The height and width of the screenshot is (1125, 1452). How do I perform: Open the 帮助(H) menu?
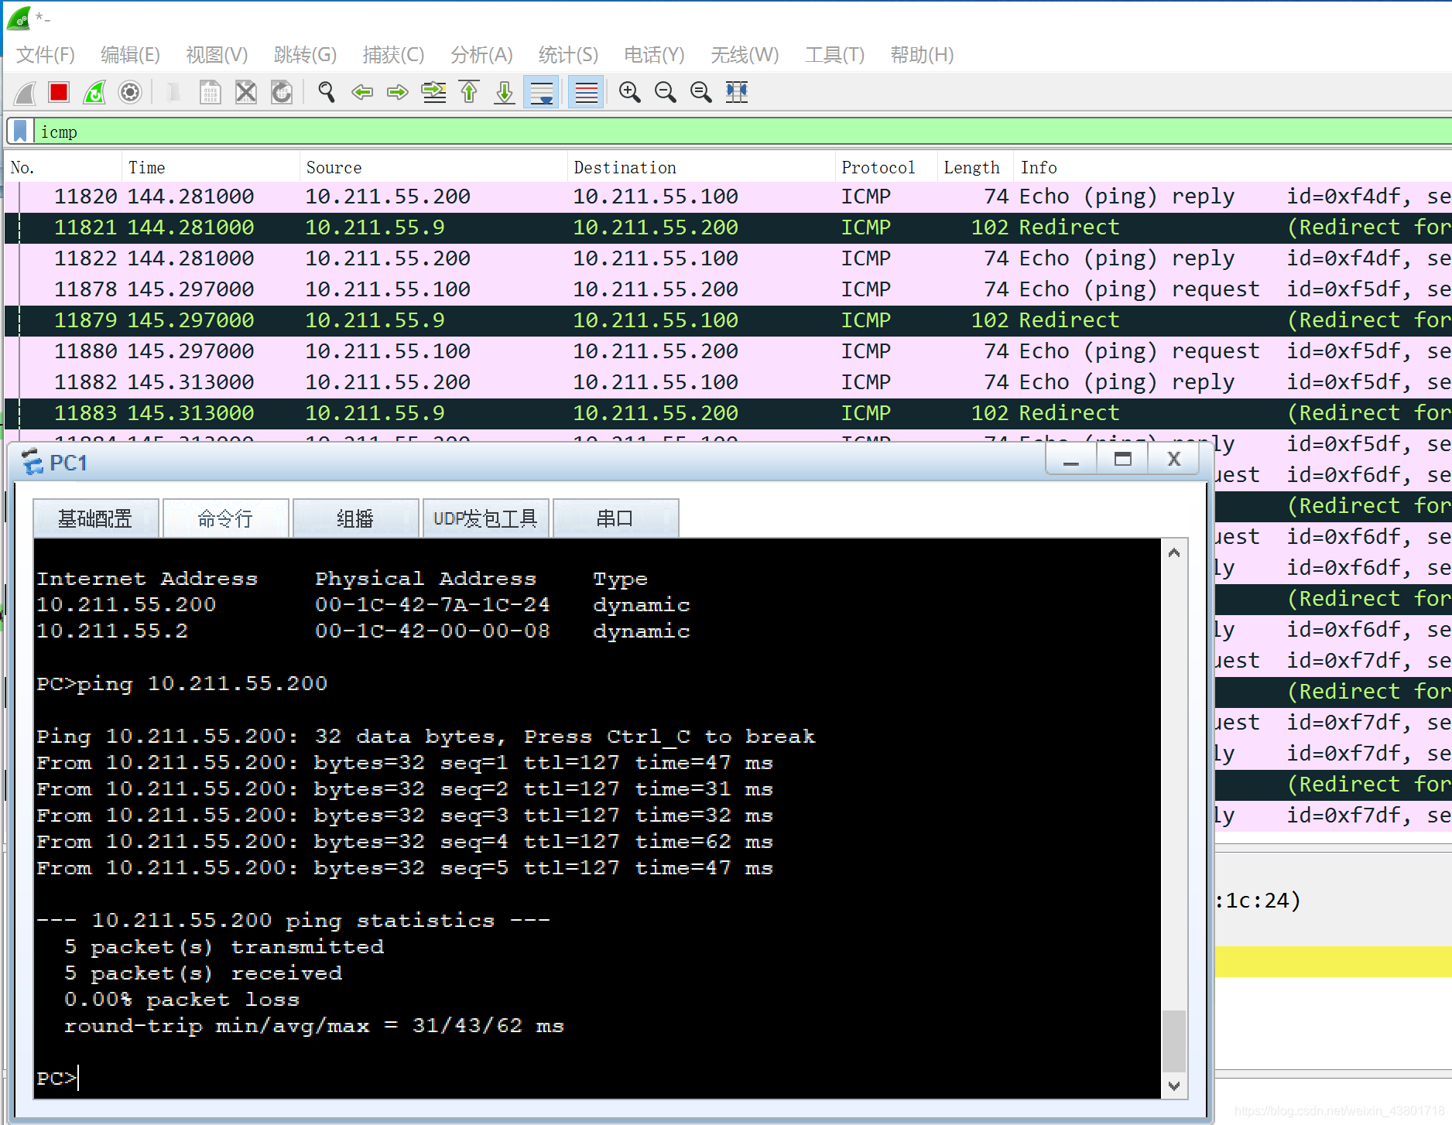click(x=922, y=55)
